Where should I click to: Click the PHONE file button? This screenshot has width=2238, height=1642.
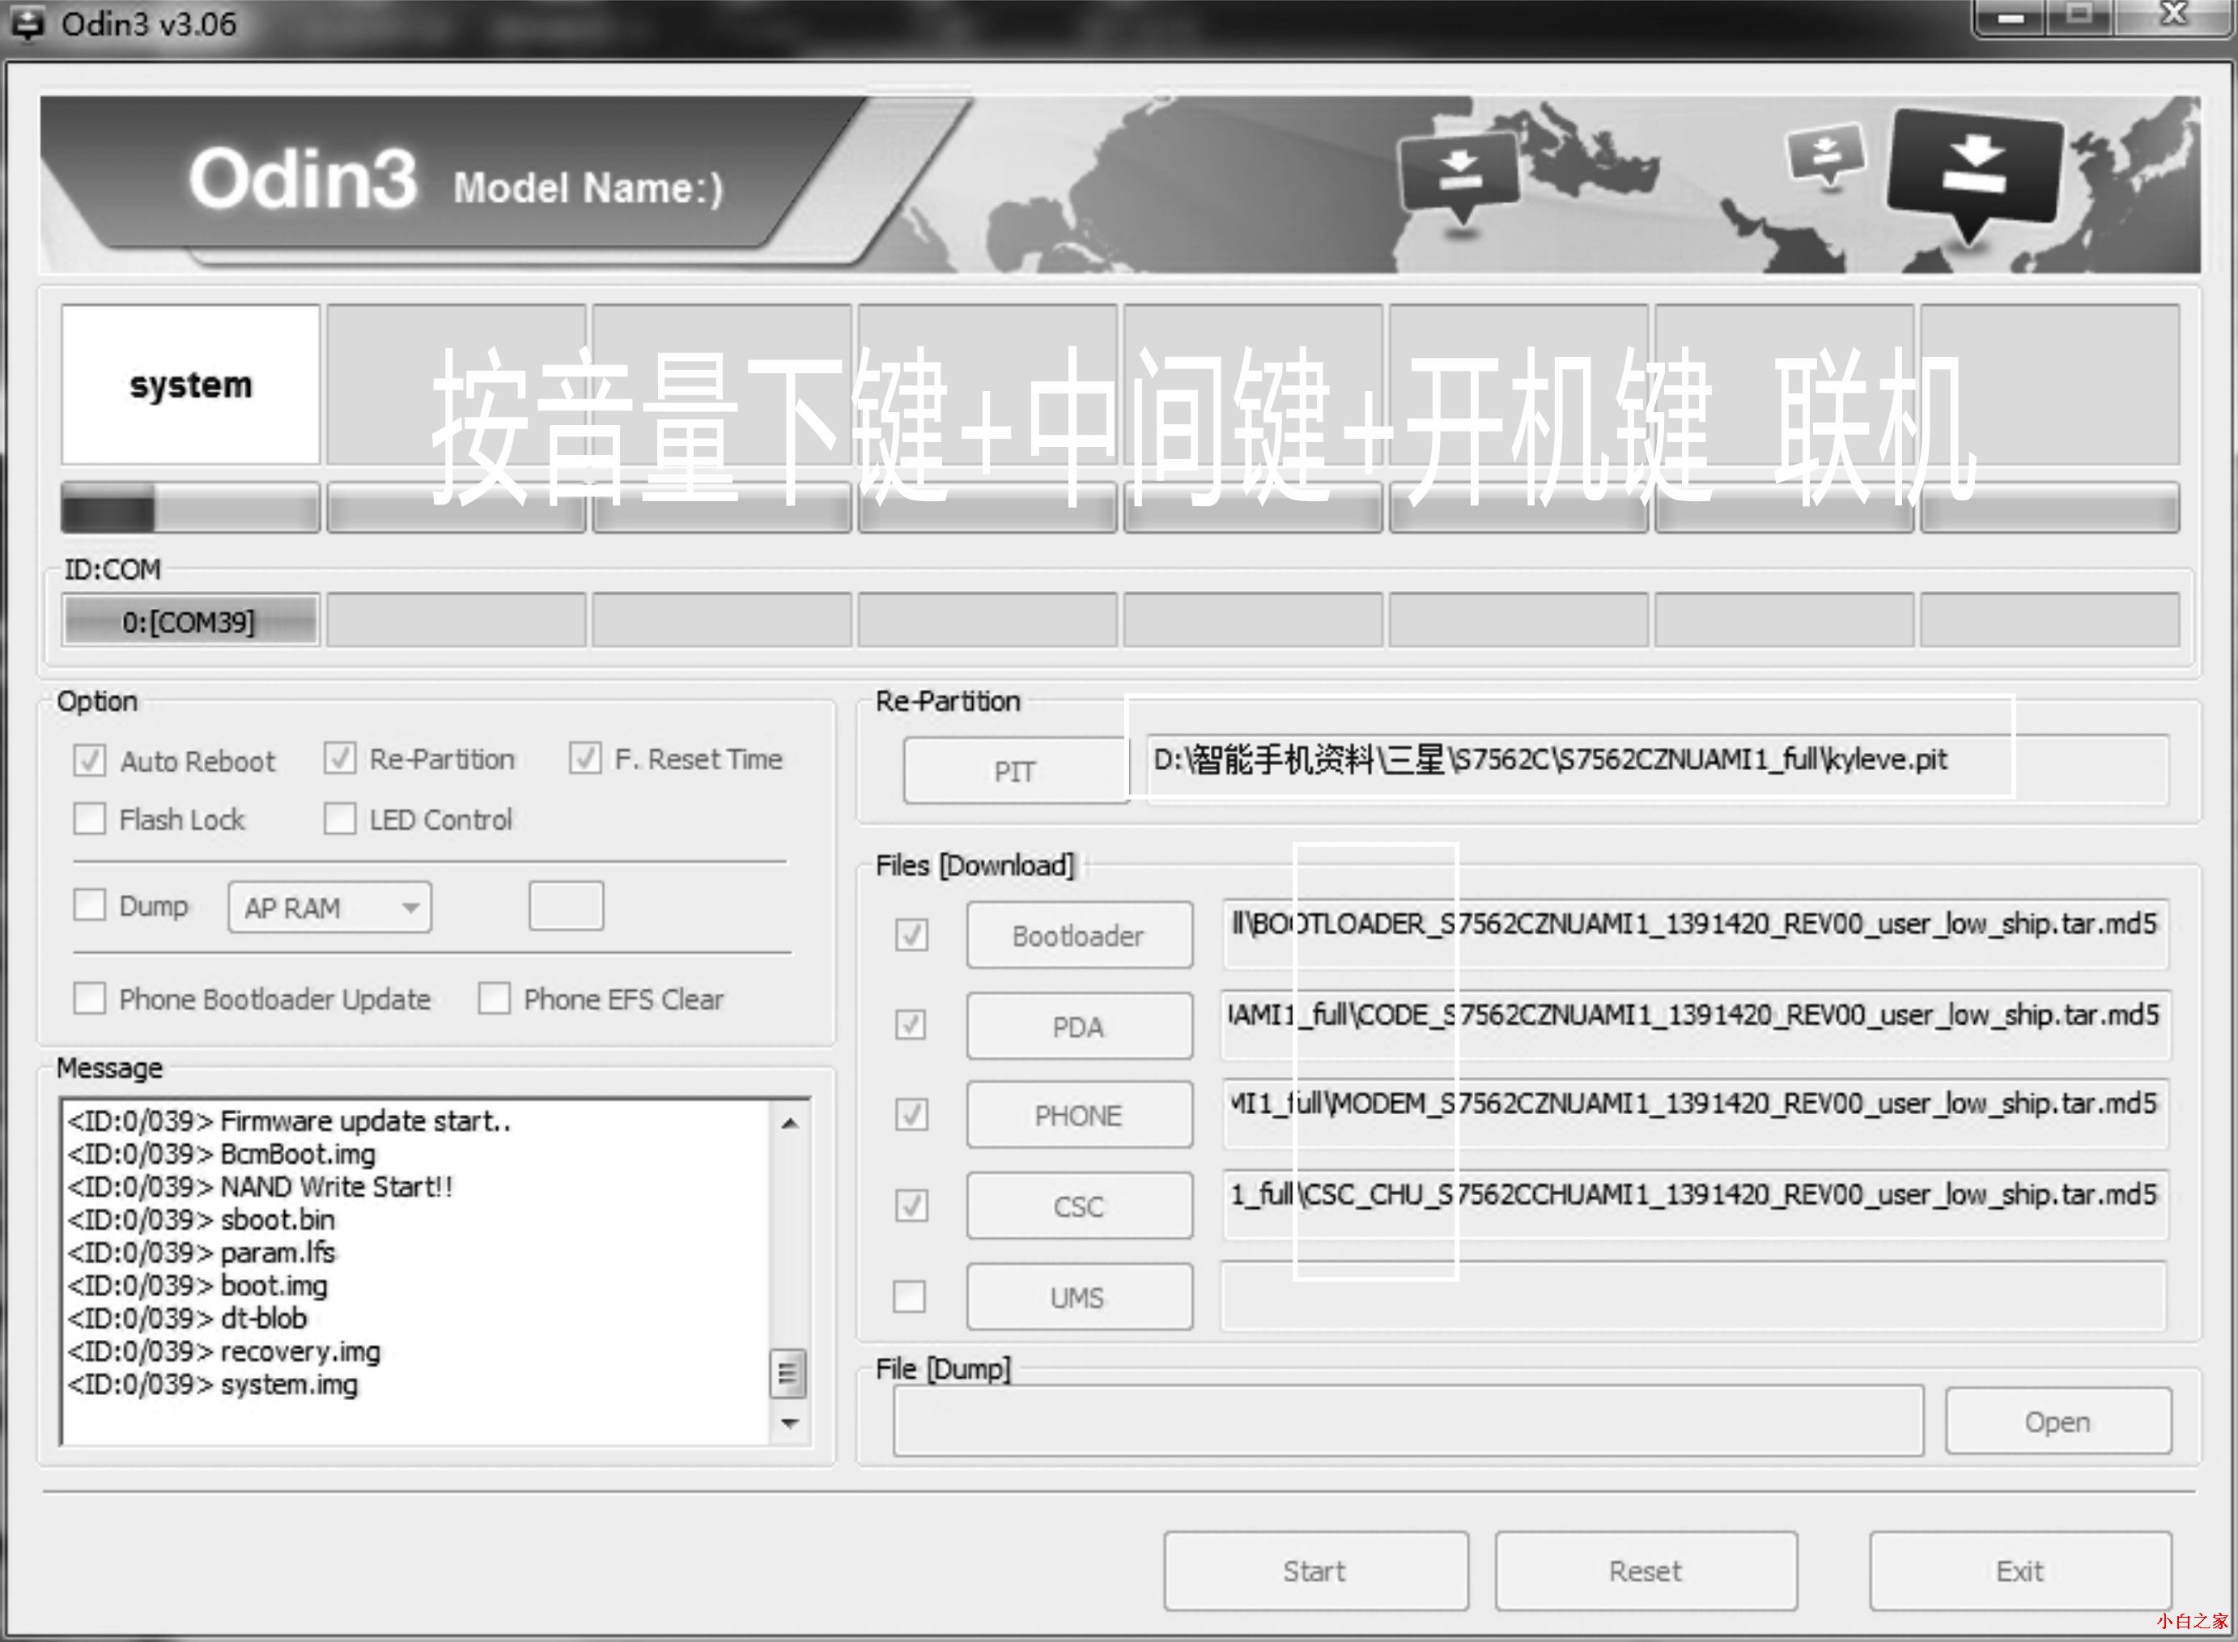tap(1080, 1115)
